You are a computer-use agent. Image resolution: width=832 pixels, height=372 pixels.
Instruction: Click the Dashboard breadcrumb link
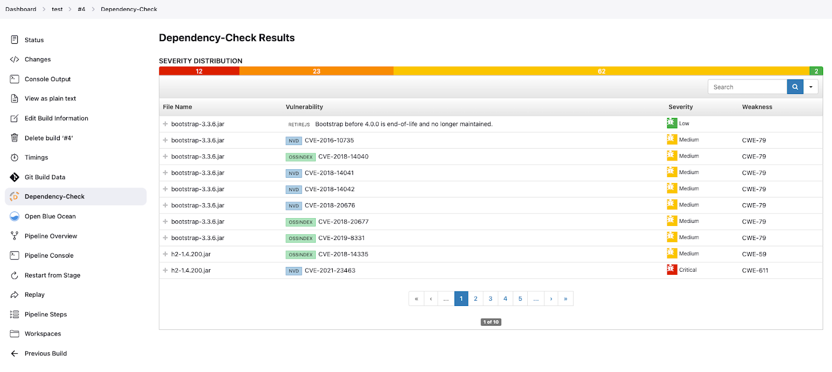pyautogui.click(x=21, y=9)
